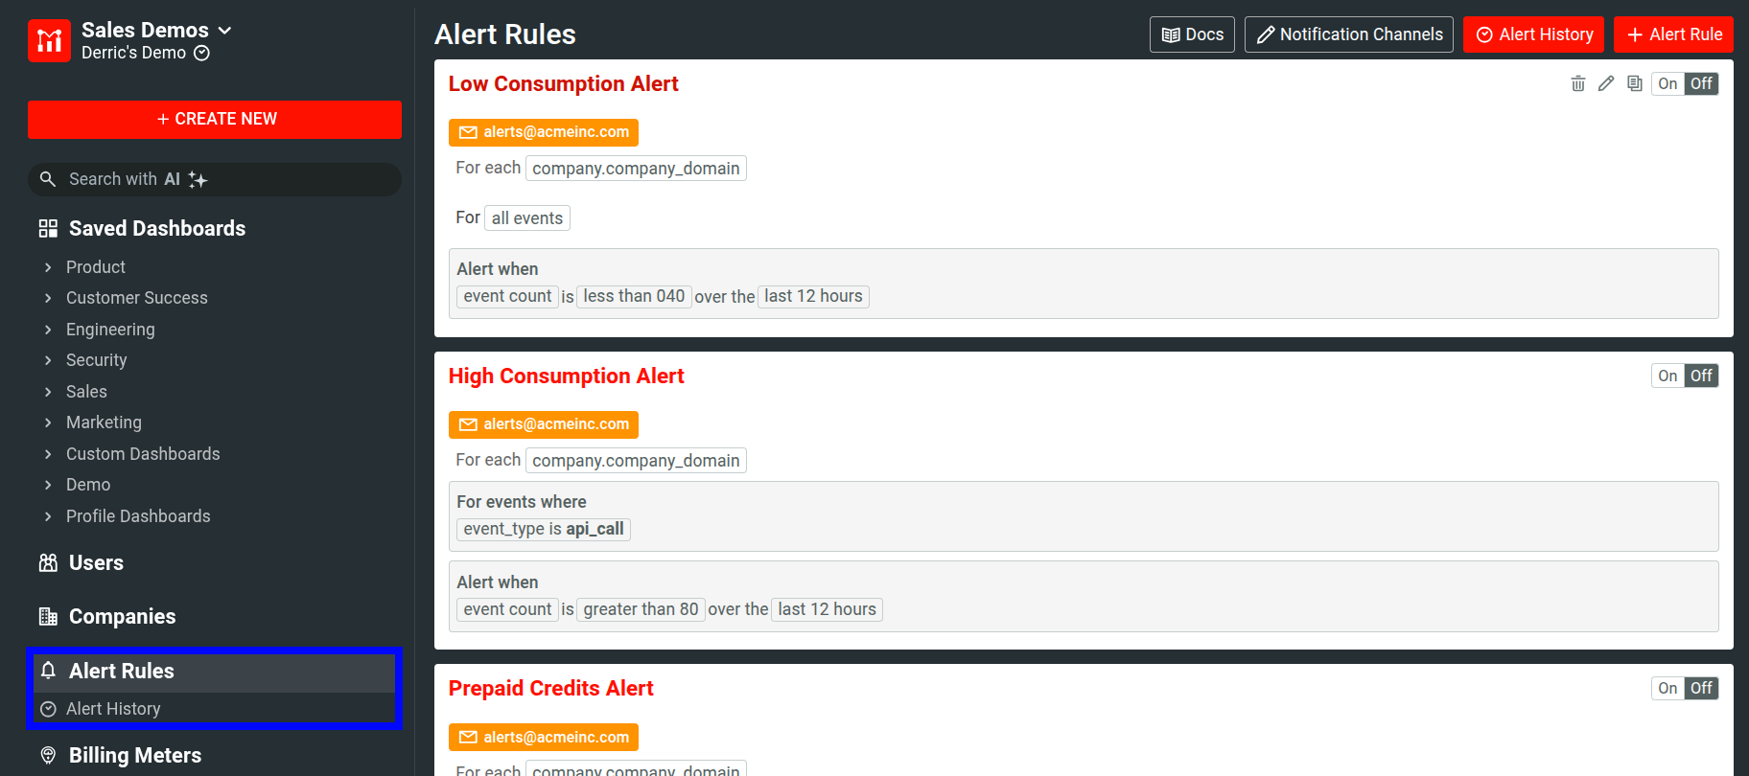The image size is (1749, 776).
Task: Edit Low Consumption Alert with pencil icon
Action: point(1606,84)
